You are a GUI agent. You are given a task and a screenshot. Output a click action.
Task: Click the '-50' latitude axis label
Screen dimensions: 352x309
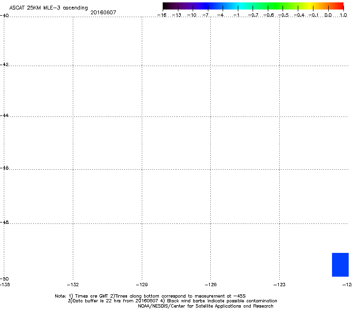click(x=4, y=279)
